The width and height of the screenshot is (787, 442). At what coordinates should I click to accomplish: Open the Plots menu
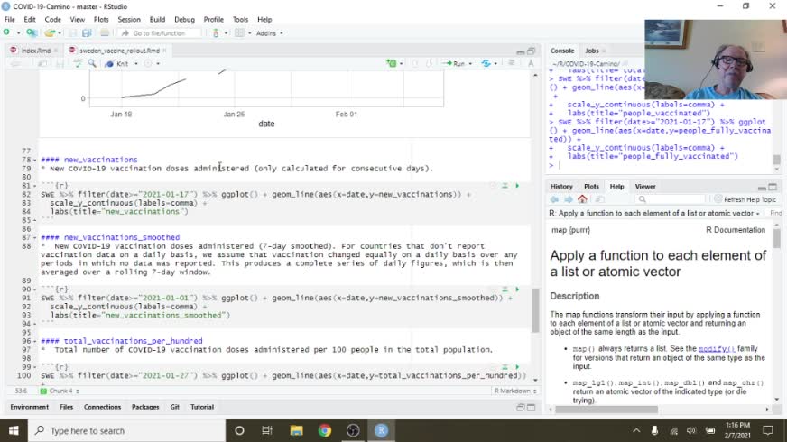click(101, 19)
